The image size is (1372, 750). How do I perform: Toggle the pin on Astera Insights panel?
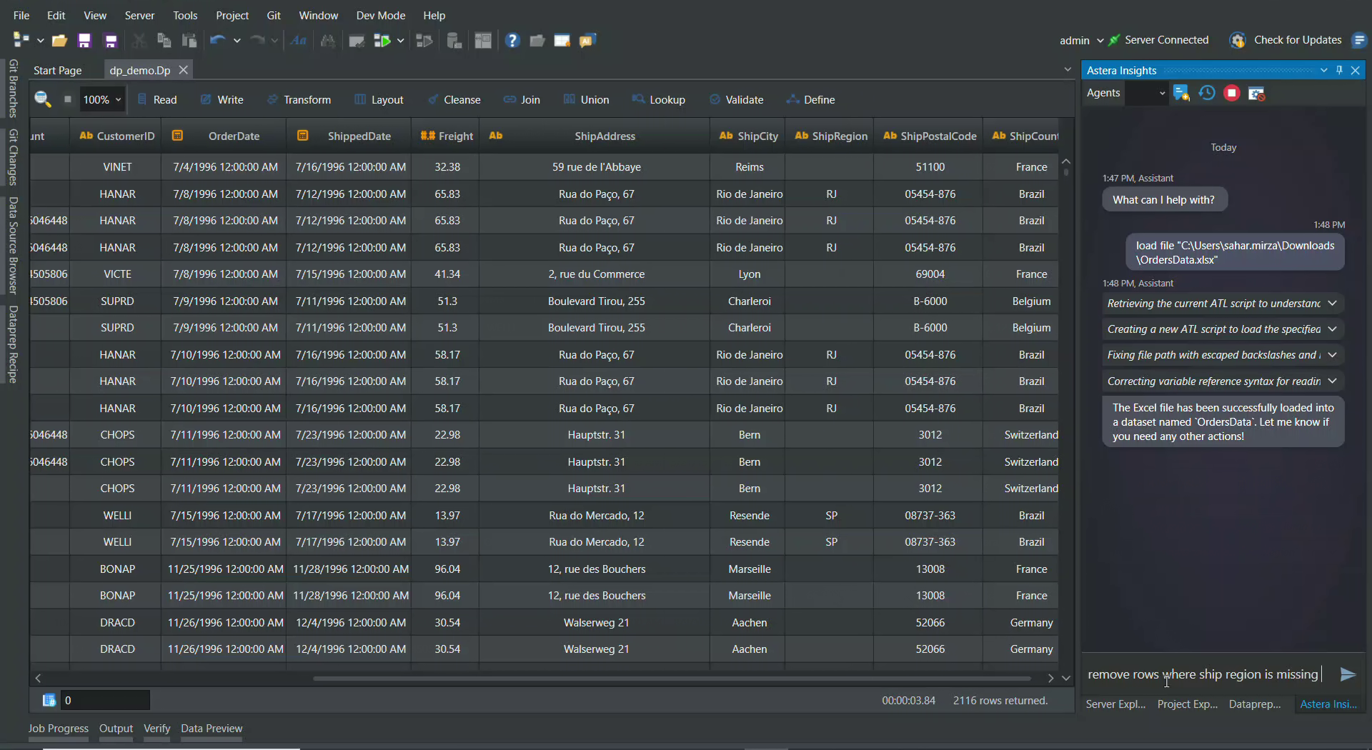pos(1340,70)
